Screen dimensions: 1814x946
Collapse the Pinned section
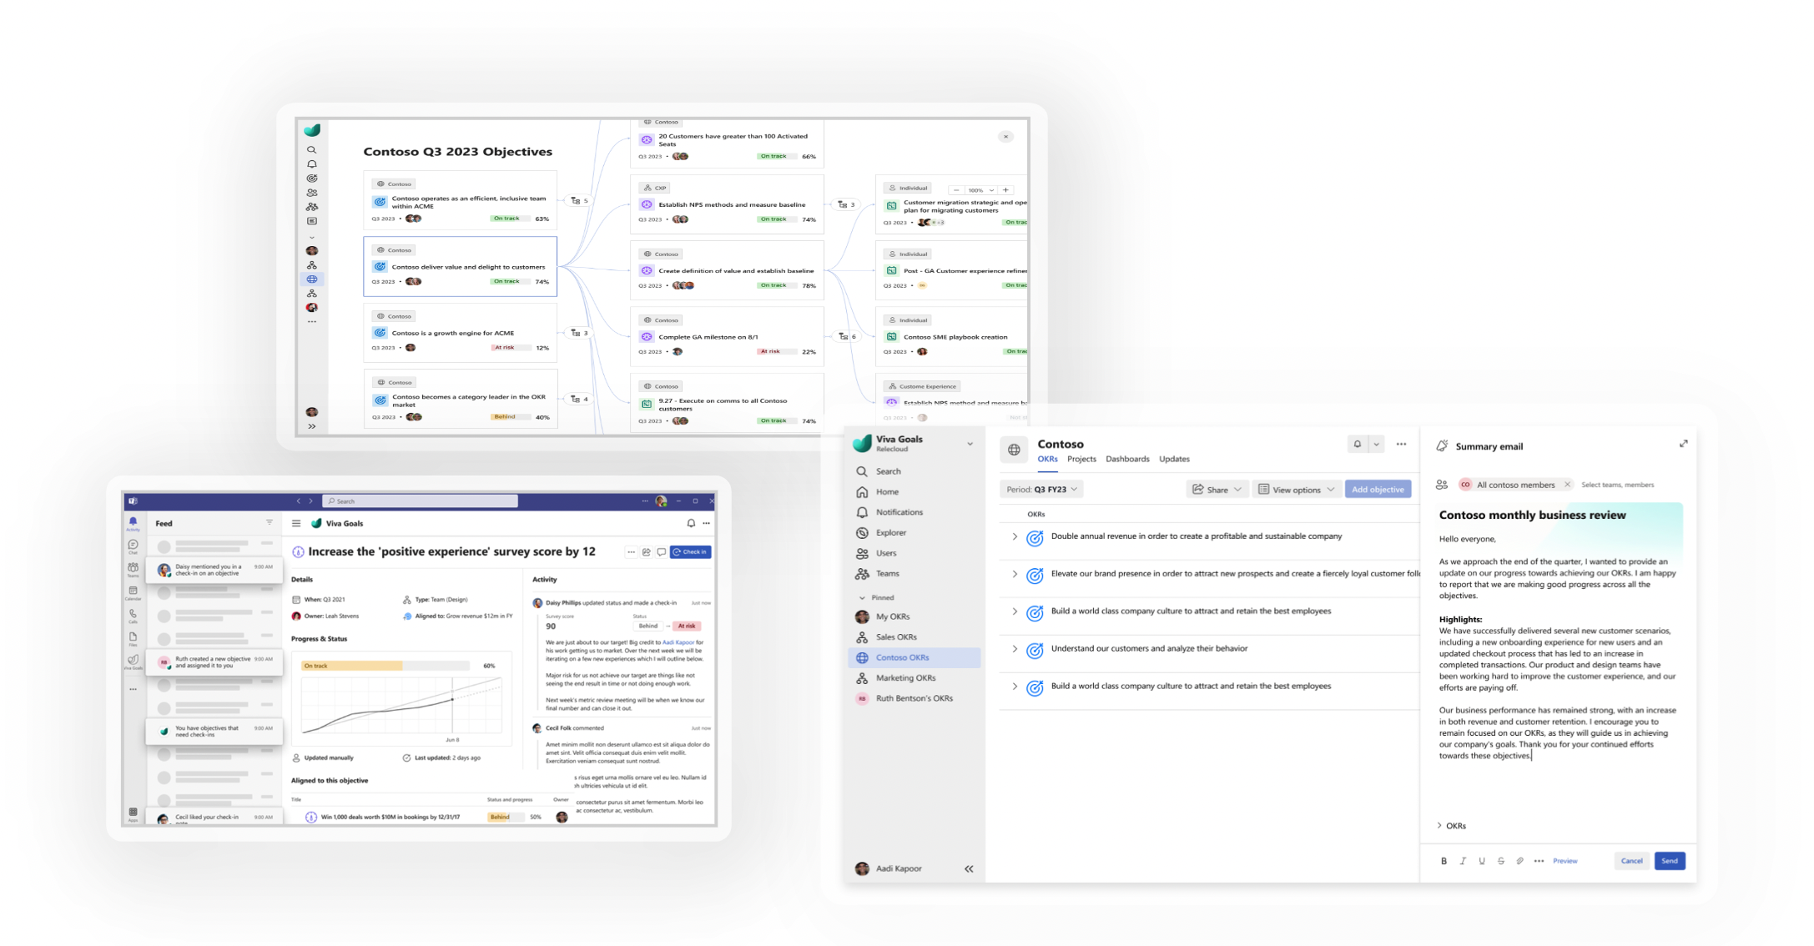862,598
